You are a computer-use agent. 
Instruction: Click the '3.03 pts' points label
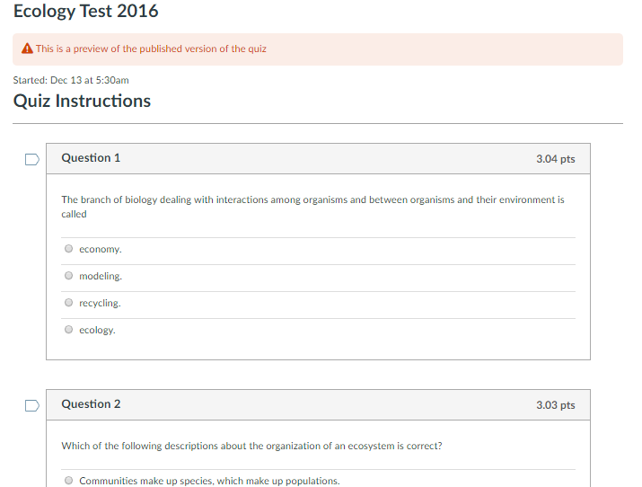tap(555, 405)
